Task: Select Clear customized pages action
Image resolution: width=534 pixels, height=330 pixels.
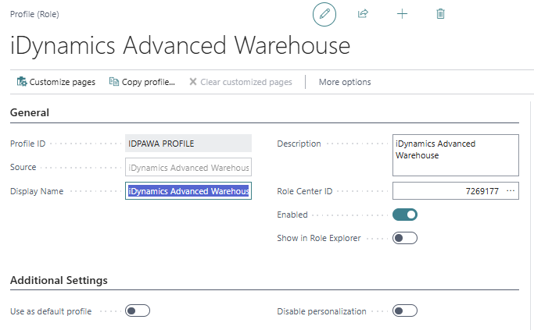Action: [x=241, y=82]
